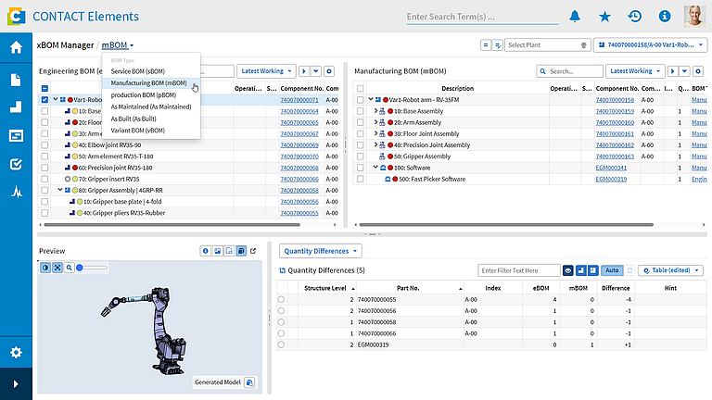Open the Table (edited) dropdown
The width and height of the screenshot is (712, 400).
[670, 270]
